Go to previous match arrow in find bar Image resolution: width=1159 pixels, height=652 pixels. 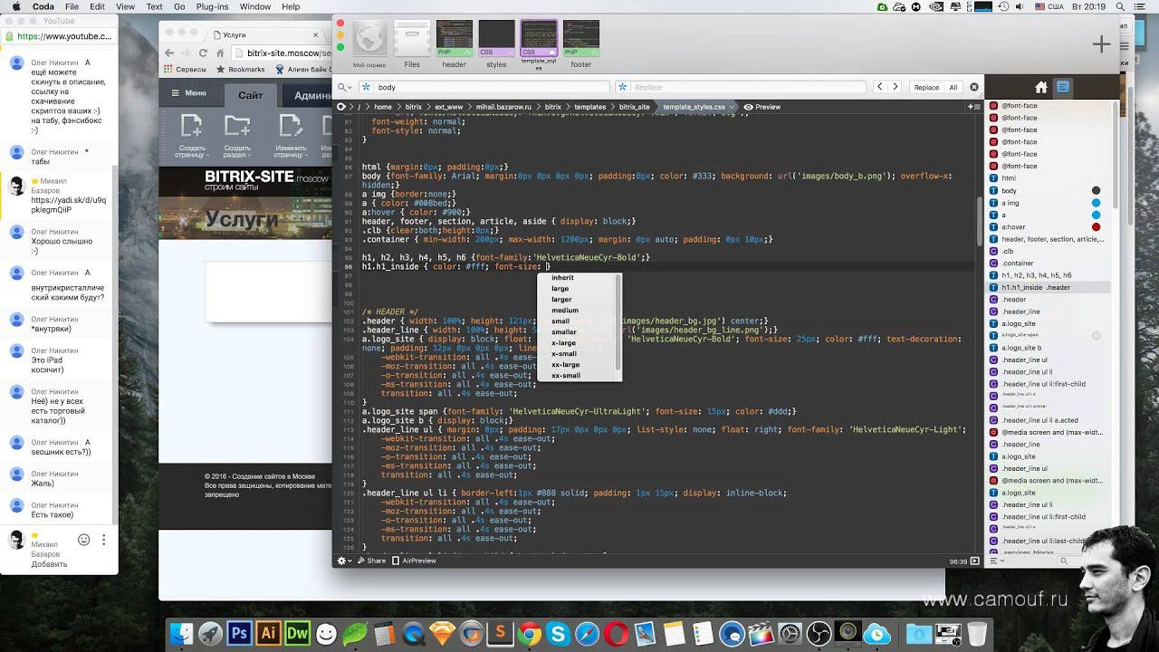click(879, 87)
